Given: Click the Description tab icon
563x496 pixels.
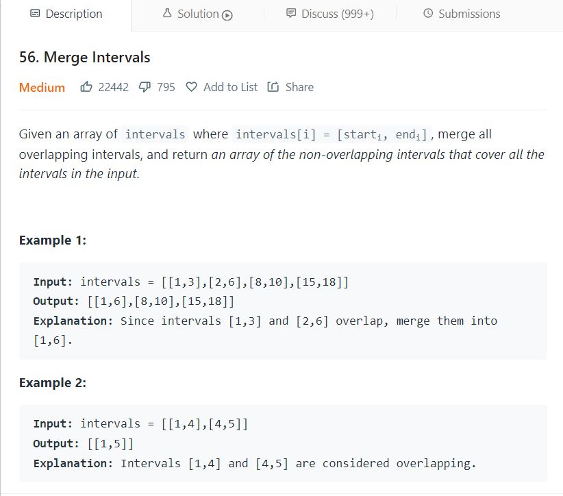Looking at the screenshot, I should coord(35,14).
